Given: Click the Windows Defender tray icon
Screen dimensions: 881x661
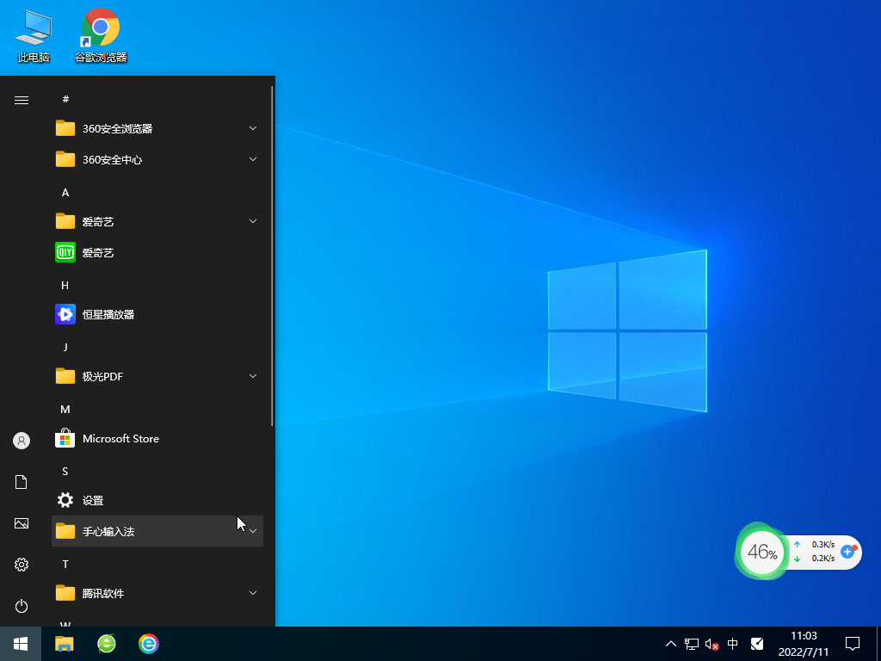Looking at the screenshot, I should (757, 644).
